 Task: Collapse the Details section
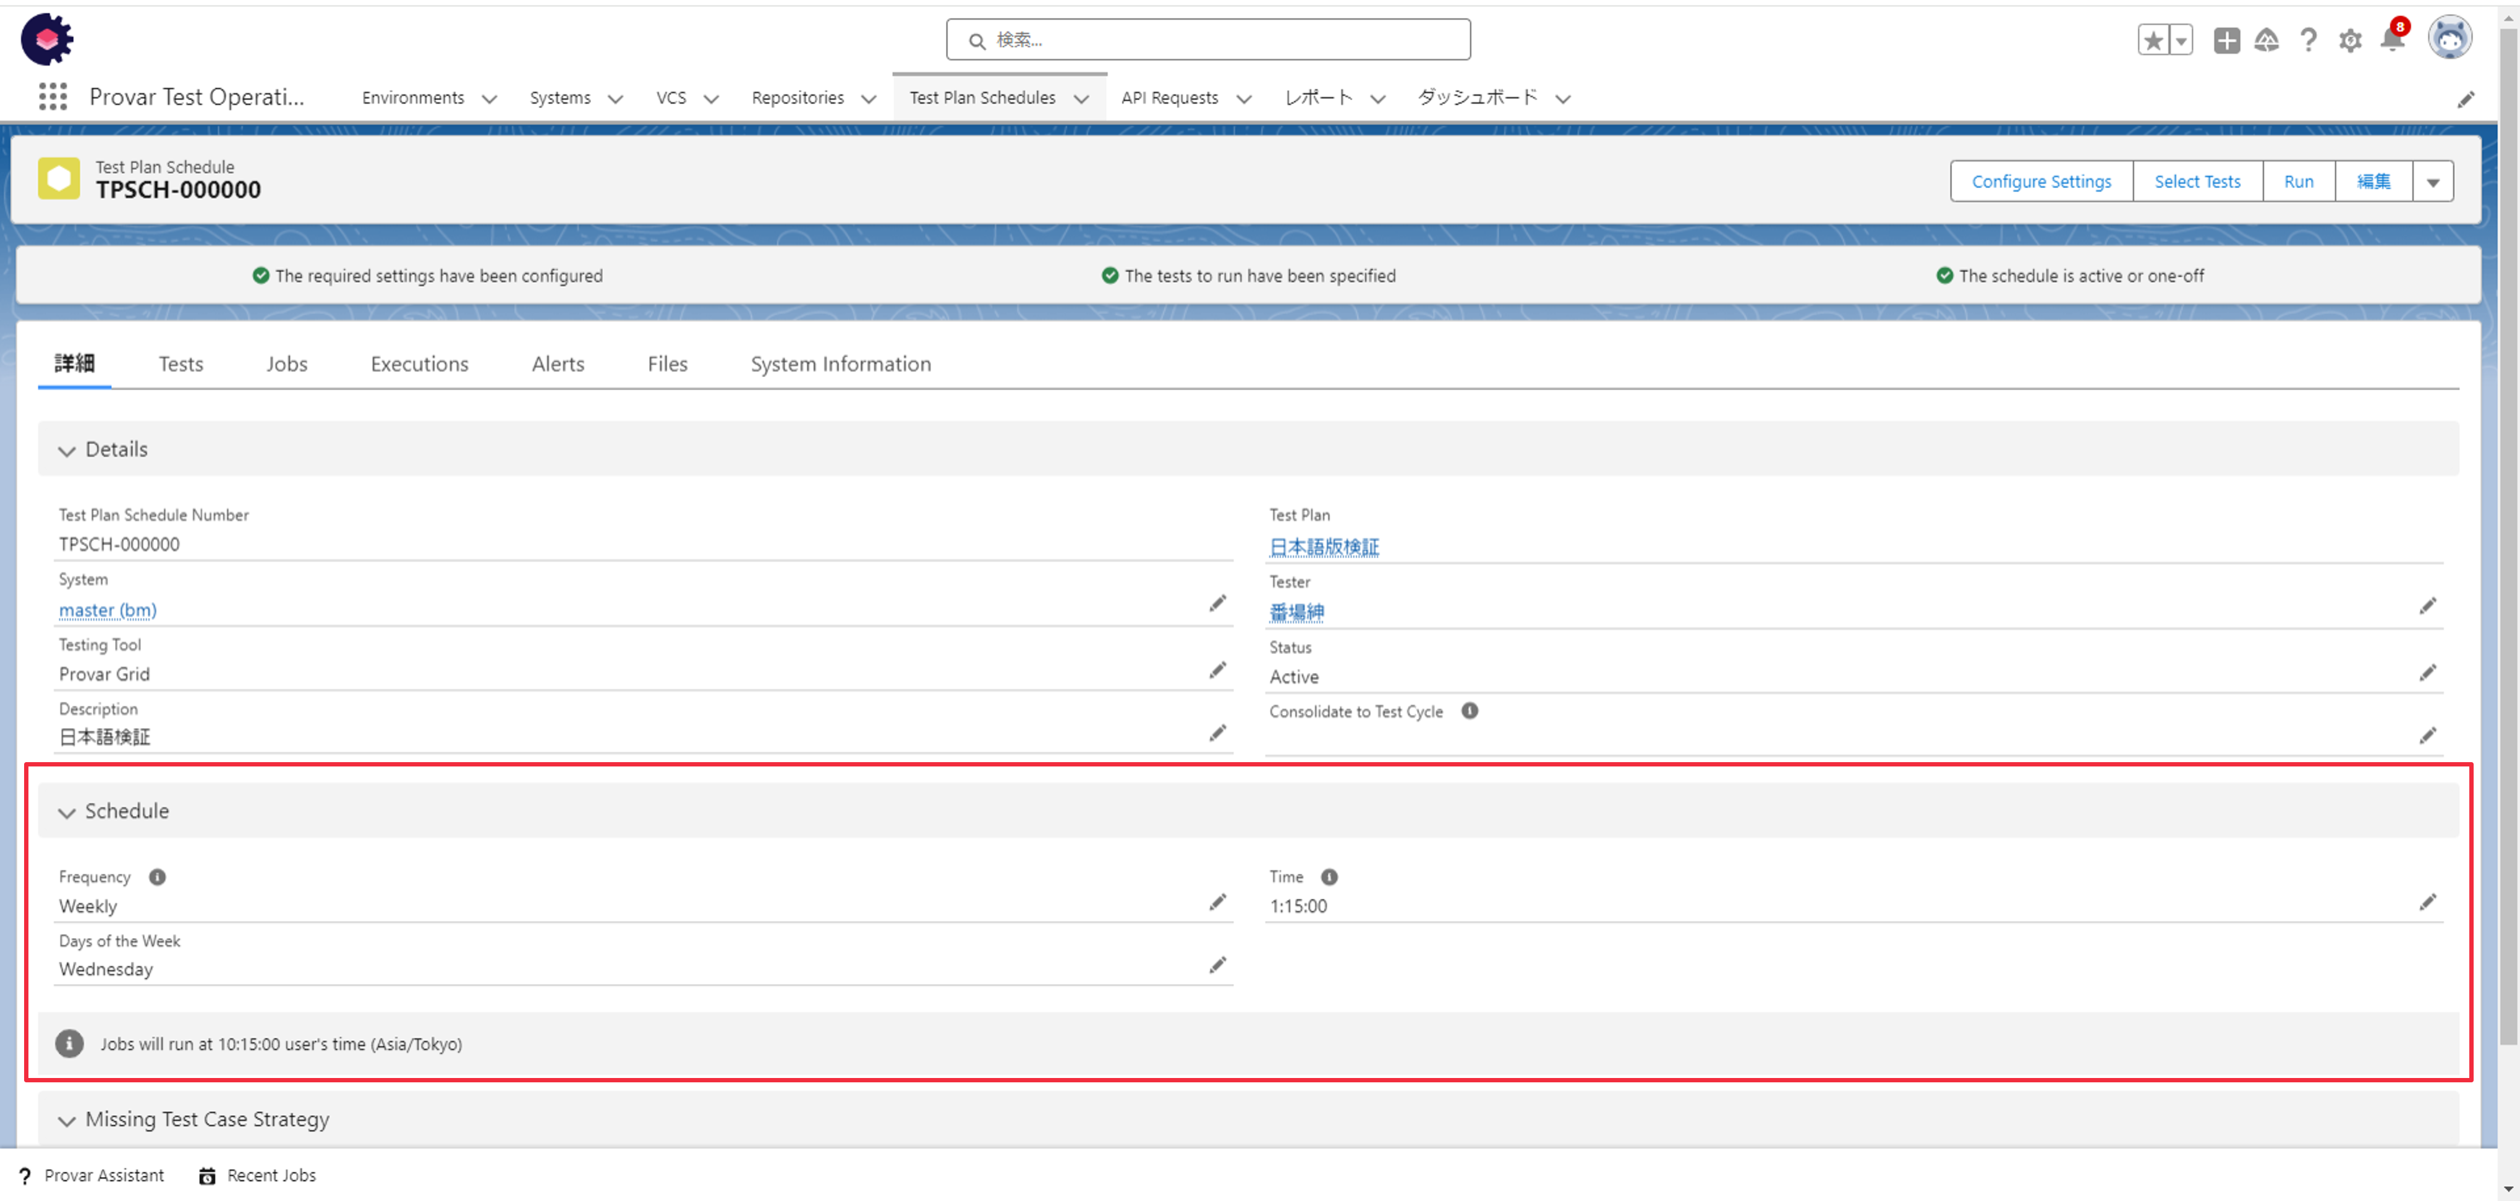(x=67, y=450)
